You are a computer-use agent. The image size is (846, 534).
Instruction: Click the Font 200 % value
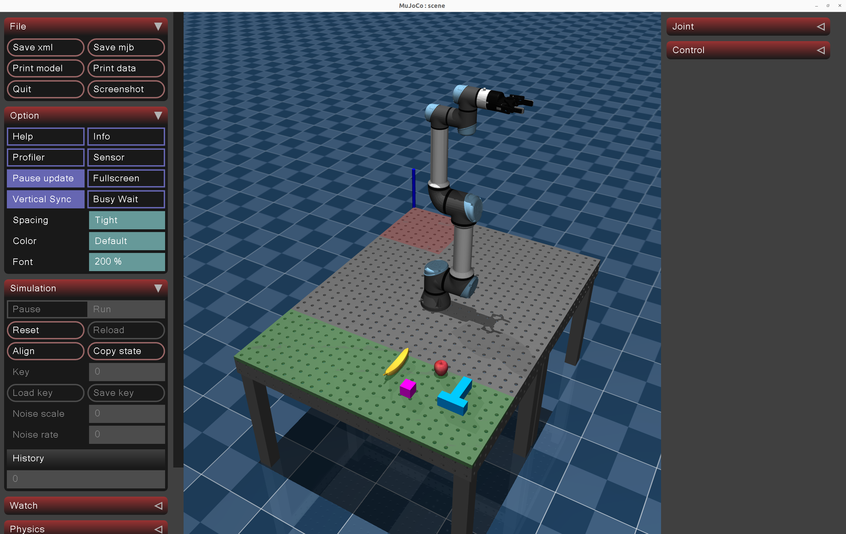click(x=126, y=262)
